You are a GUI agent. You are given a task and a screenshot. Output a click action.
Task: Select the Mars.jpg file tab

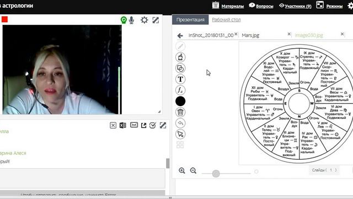250,35
